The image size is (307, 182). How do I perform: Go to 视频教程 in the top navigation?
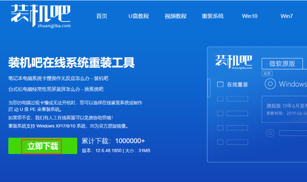pyautogui.click(x=175, y=16)
